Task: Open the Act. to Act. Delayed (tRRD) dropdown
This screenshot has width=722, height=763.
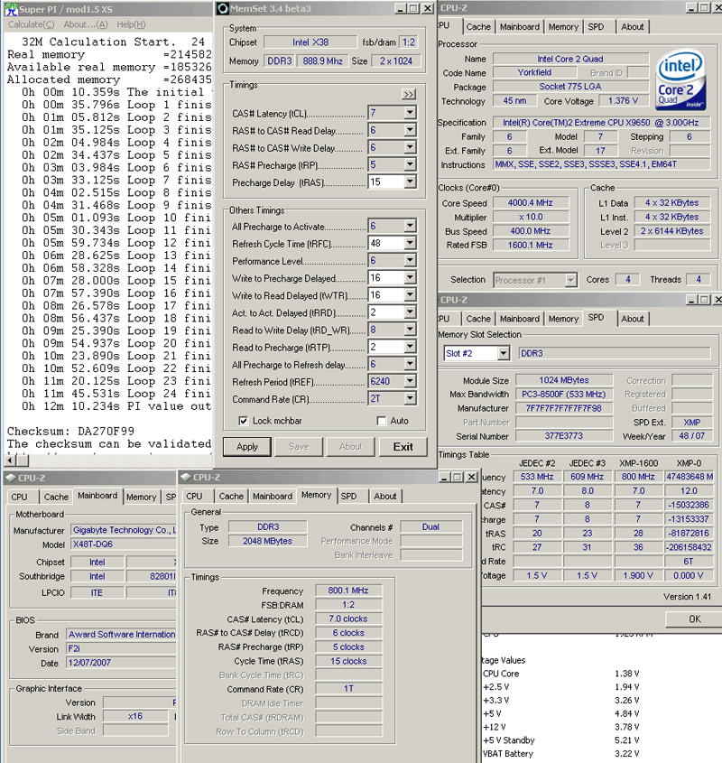Action: point(410,312)
